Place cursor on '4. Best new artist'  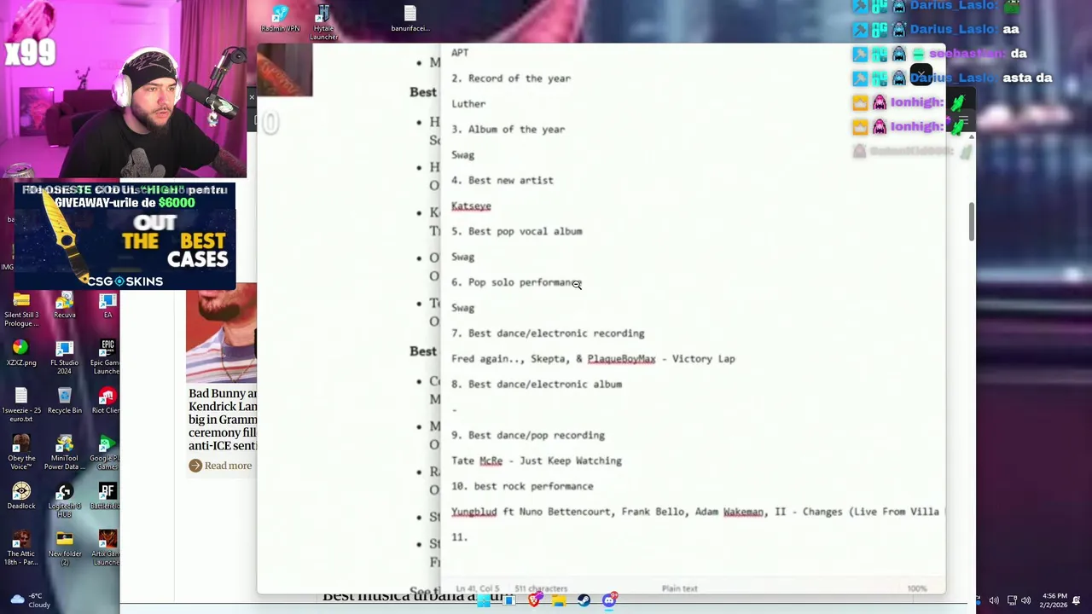[x=502, y=181]
